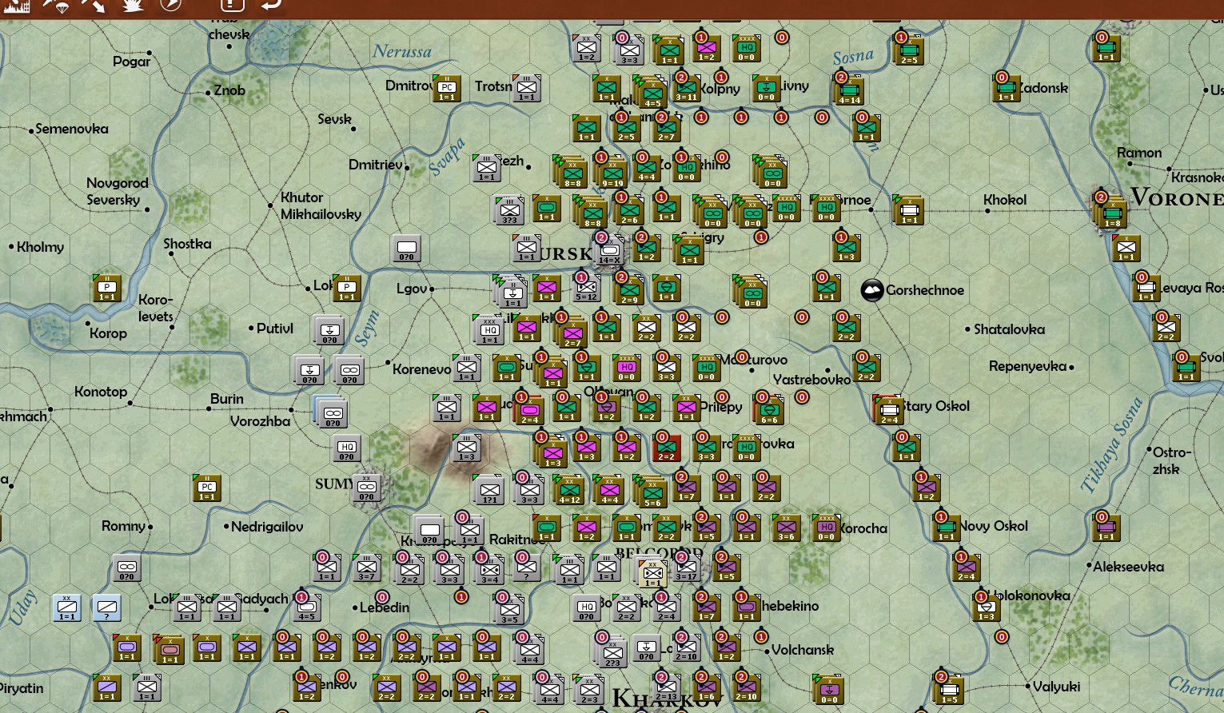1224x713 pixels.
Task: Click the Shatalovka town label
Action: 1009,329
